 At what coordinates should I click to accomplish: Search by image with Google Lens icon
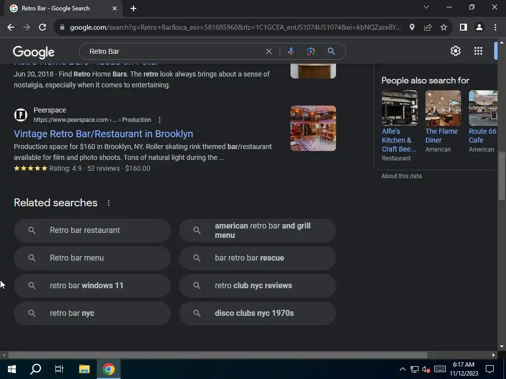pyautogui.click(x=310, y=51)
